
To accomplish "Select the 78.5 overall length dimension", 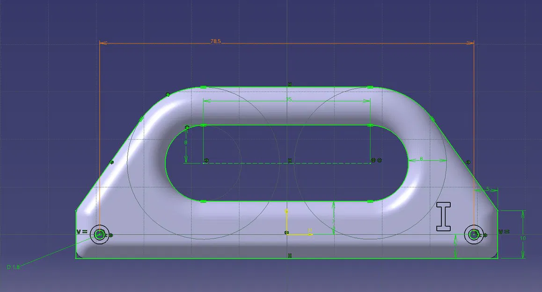I will pyautogui.click(x=215, y=41).
